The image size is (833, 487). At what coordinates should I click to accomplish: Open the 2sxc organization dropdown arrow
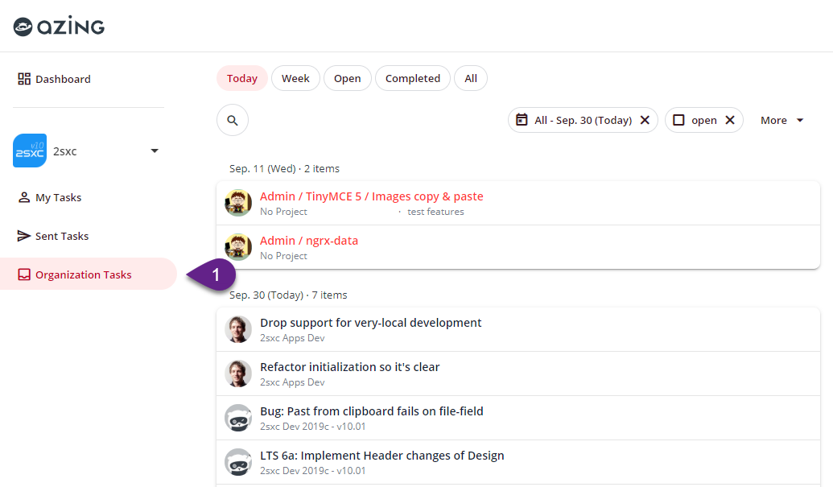(x=155, y=151)
